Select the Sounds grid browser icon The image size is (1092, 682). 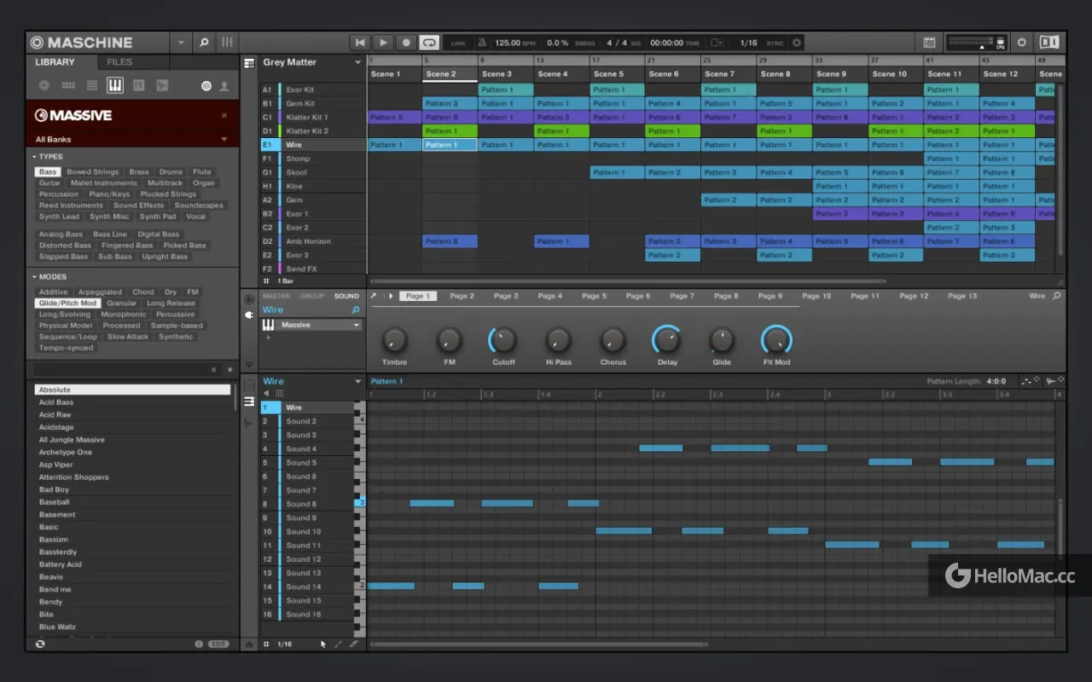91,85
